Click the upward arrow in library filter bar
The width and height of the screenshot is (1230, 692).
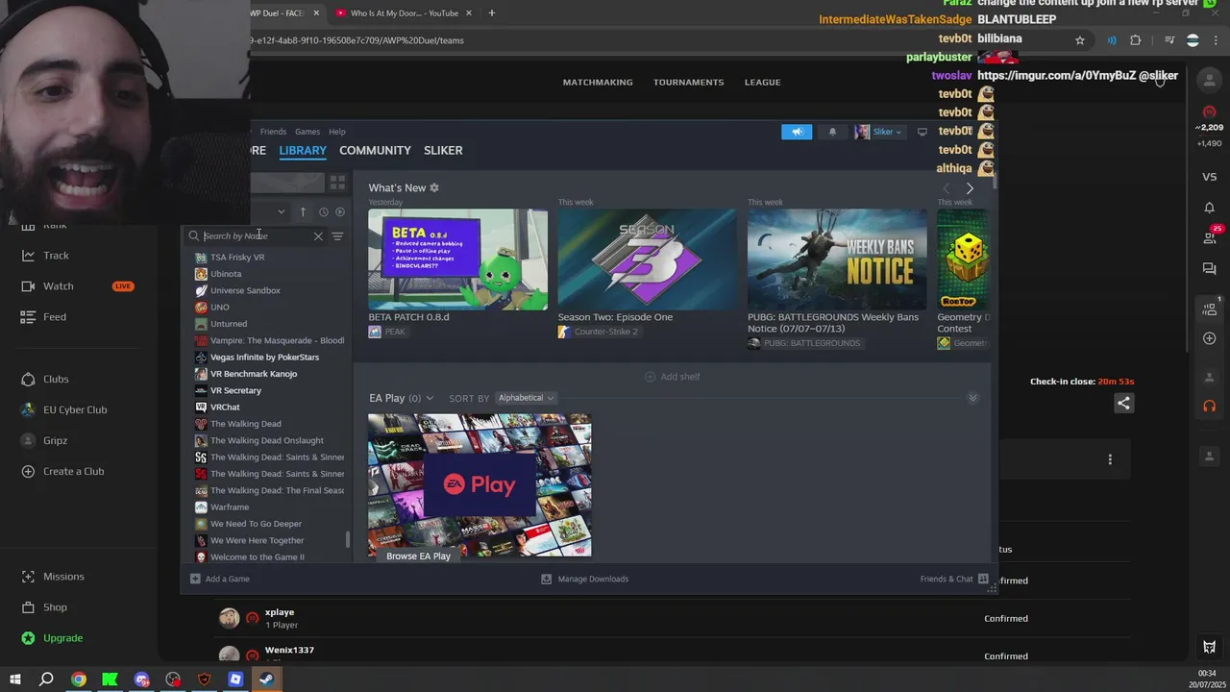click(x=303, y=211)
